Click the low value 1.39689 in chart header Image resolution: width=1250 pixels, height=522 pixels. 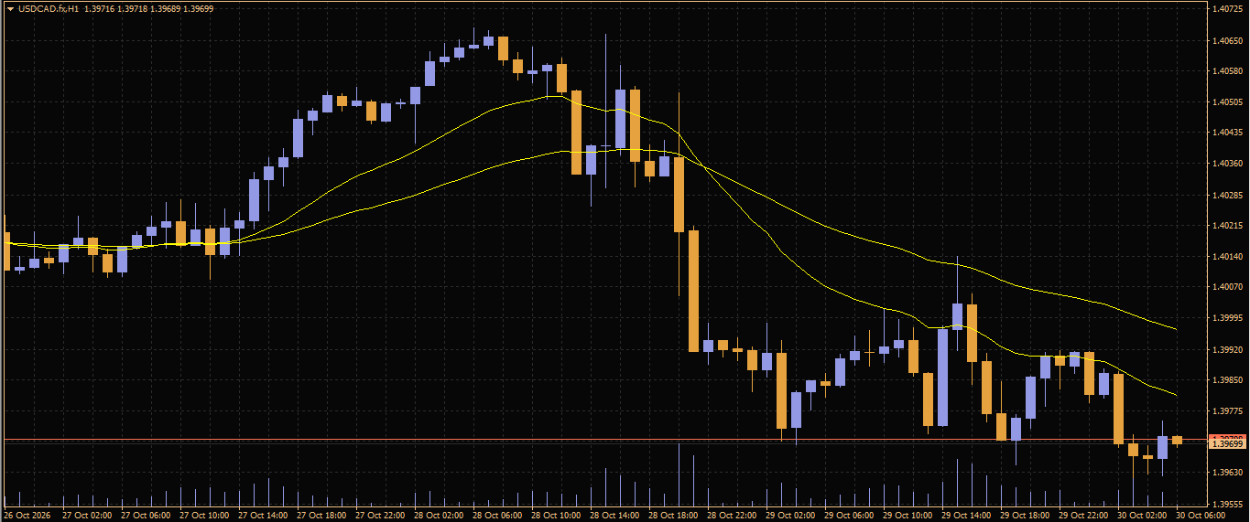167,8
